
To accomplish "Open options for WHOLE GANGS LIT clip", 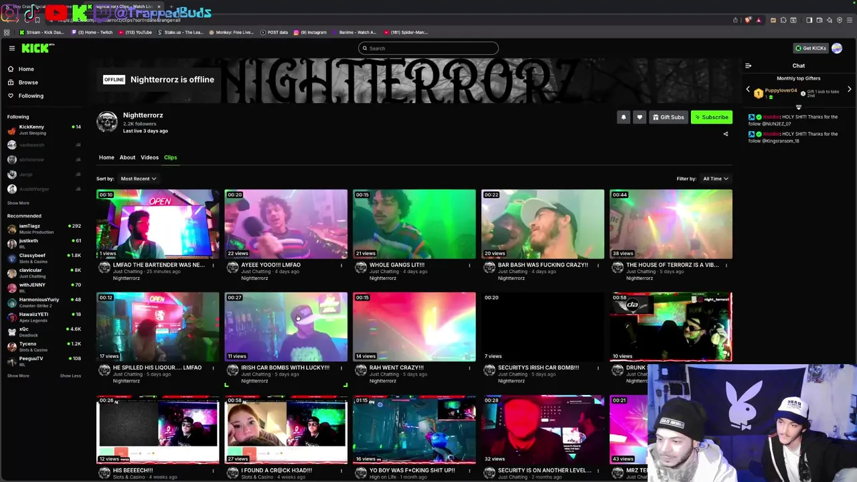I will tap(469, 265).
